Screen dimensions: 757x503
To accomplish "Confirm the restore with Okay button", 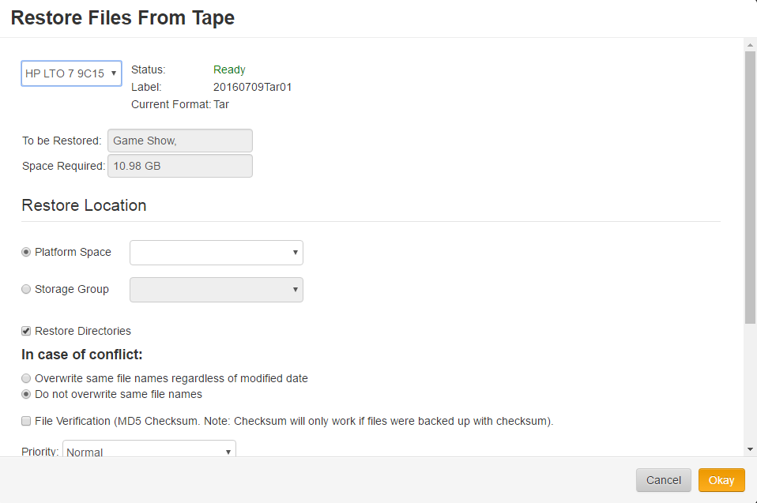I will pyautogui.click(x=721, y=480).
